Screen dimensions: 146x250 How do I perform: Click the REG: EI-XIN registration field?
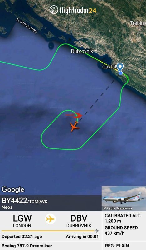(x=117, y=246)
